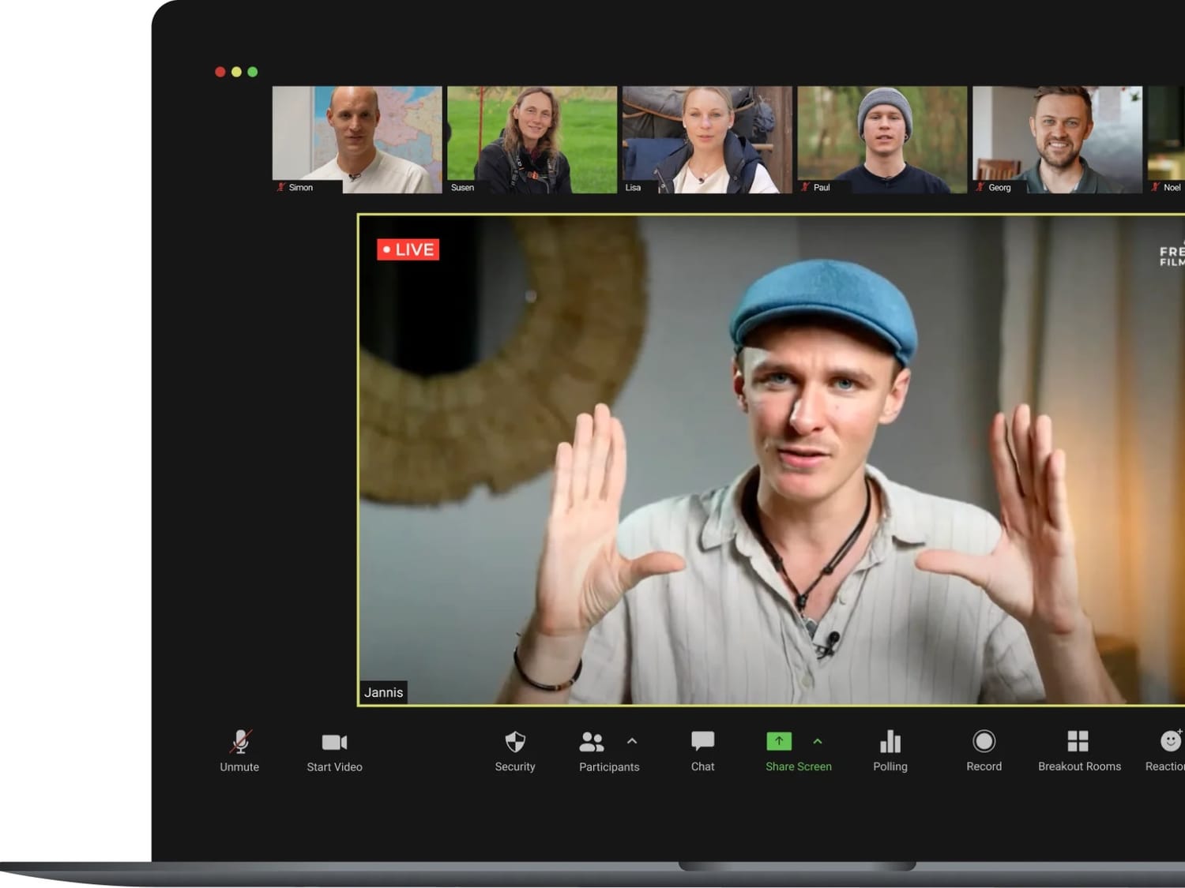Select Simon's video thumbnail
Viewport: 1185px width, 888px height.
click(357, 140)
